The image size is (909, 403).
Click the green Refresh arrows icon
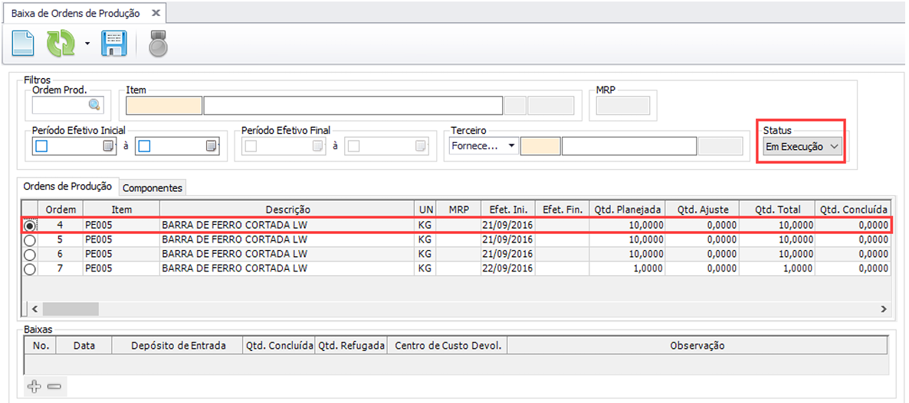tap(60, 44)
